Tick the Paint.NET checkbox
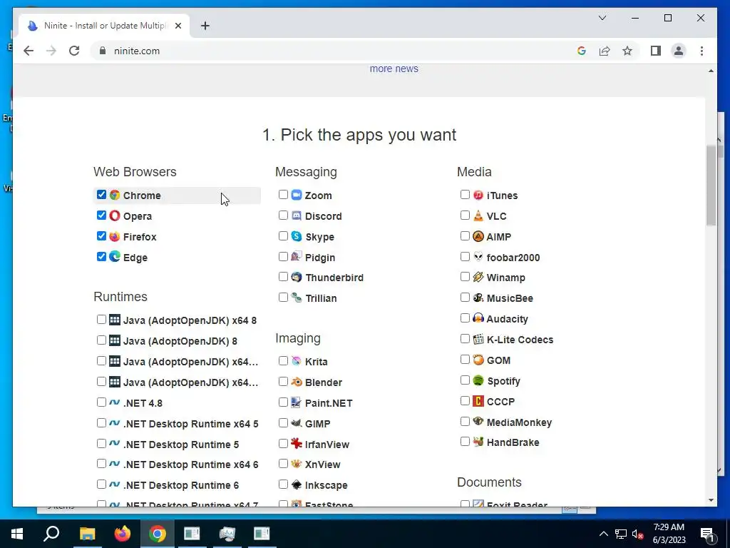The width and height of the screenshot is (730, 548). click(283, 402)
